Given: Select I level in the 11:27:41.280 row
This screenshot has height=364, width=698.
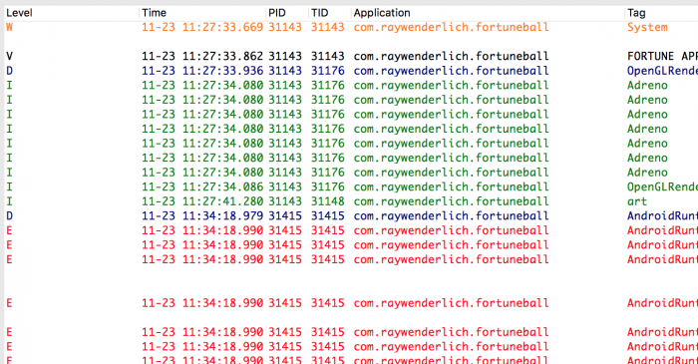Looking at the screenshot, I should (9, 201).
